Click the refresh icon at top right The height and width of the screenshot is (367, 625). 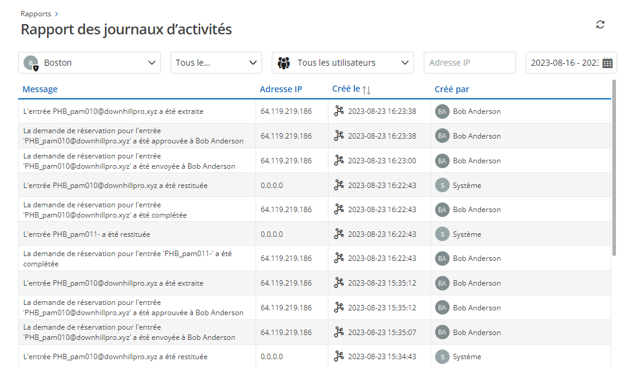600,25
